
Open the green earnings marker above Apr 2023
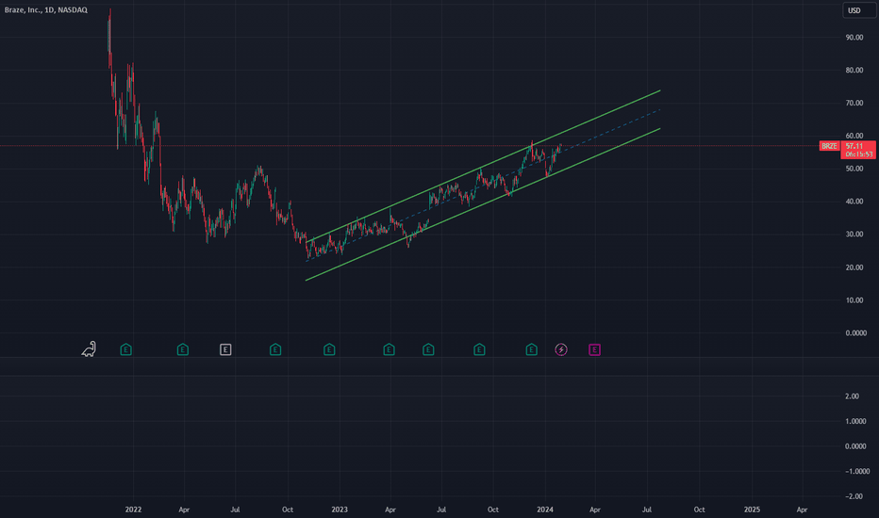pos(390,349)
